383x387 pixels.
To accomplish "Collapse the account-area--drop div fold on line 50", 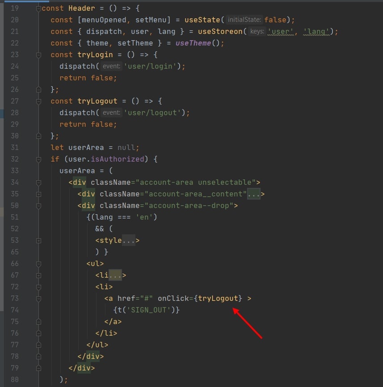I will (x=38, y=206).
